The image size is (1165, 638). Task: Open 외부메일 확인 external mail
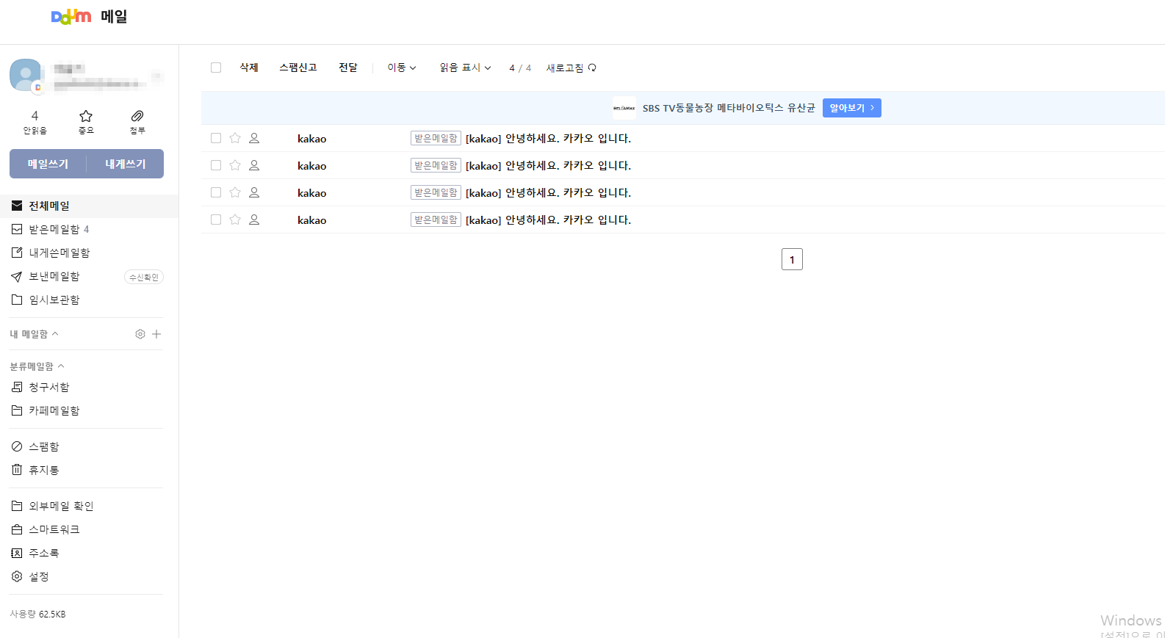tap(61, 507)
